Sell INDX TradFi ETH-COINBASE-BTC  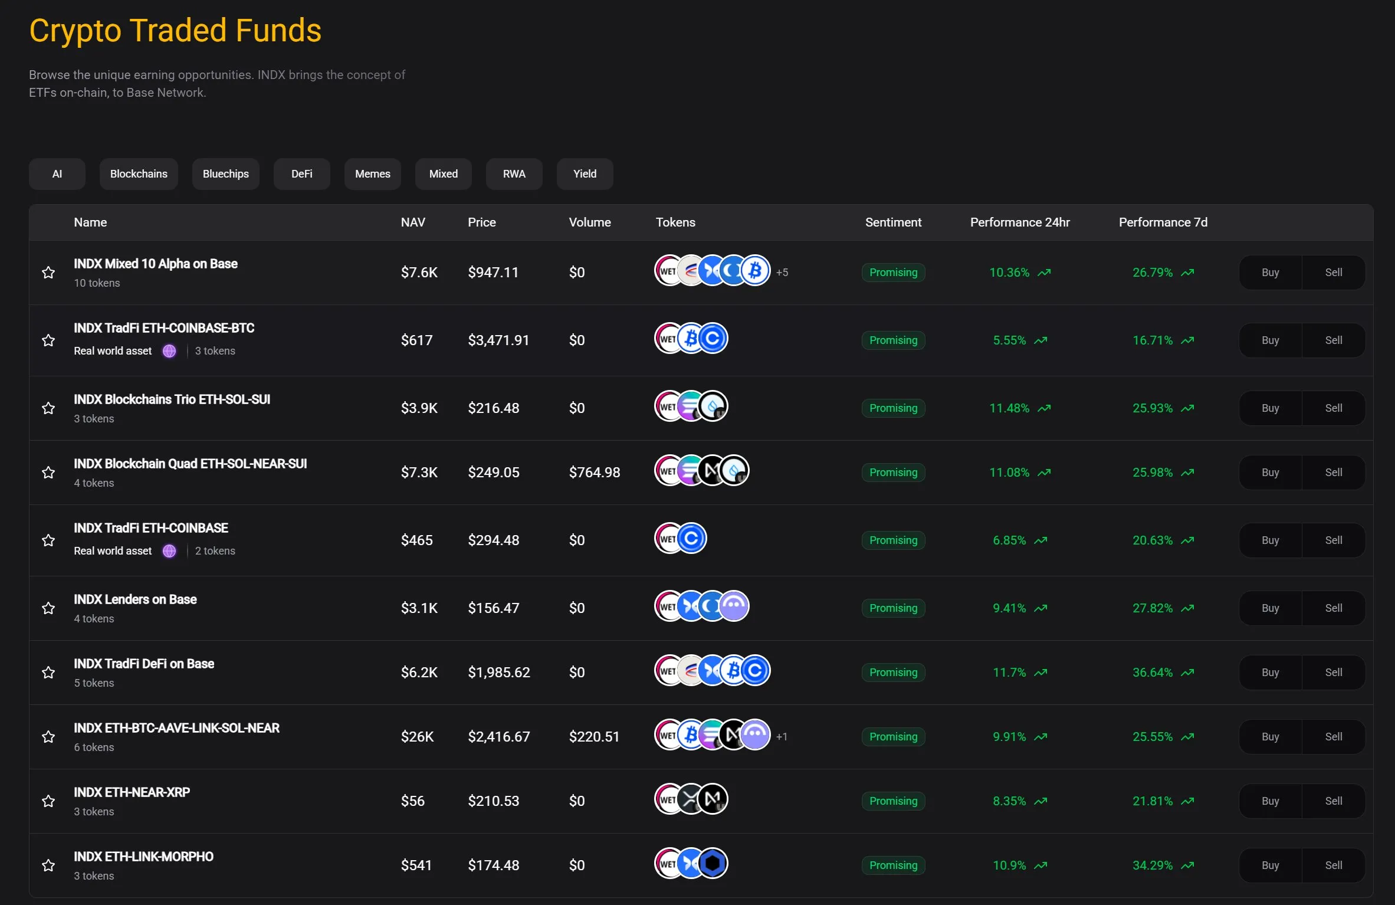coord(1334,340)
